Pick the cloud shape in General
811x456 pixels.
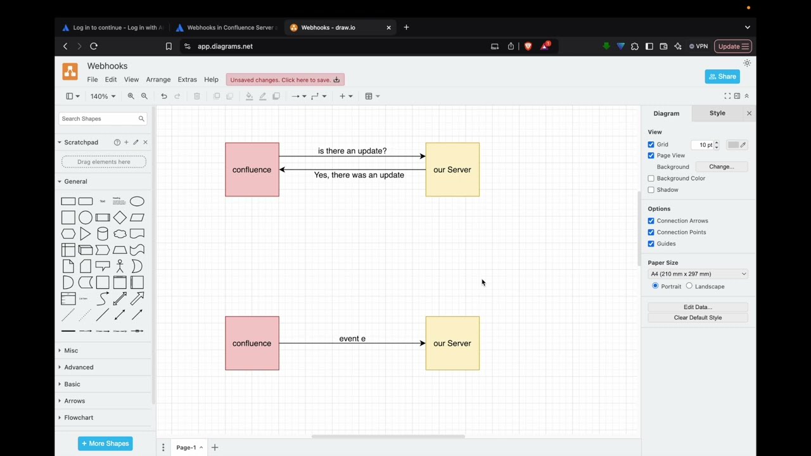120,234
